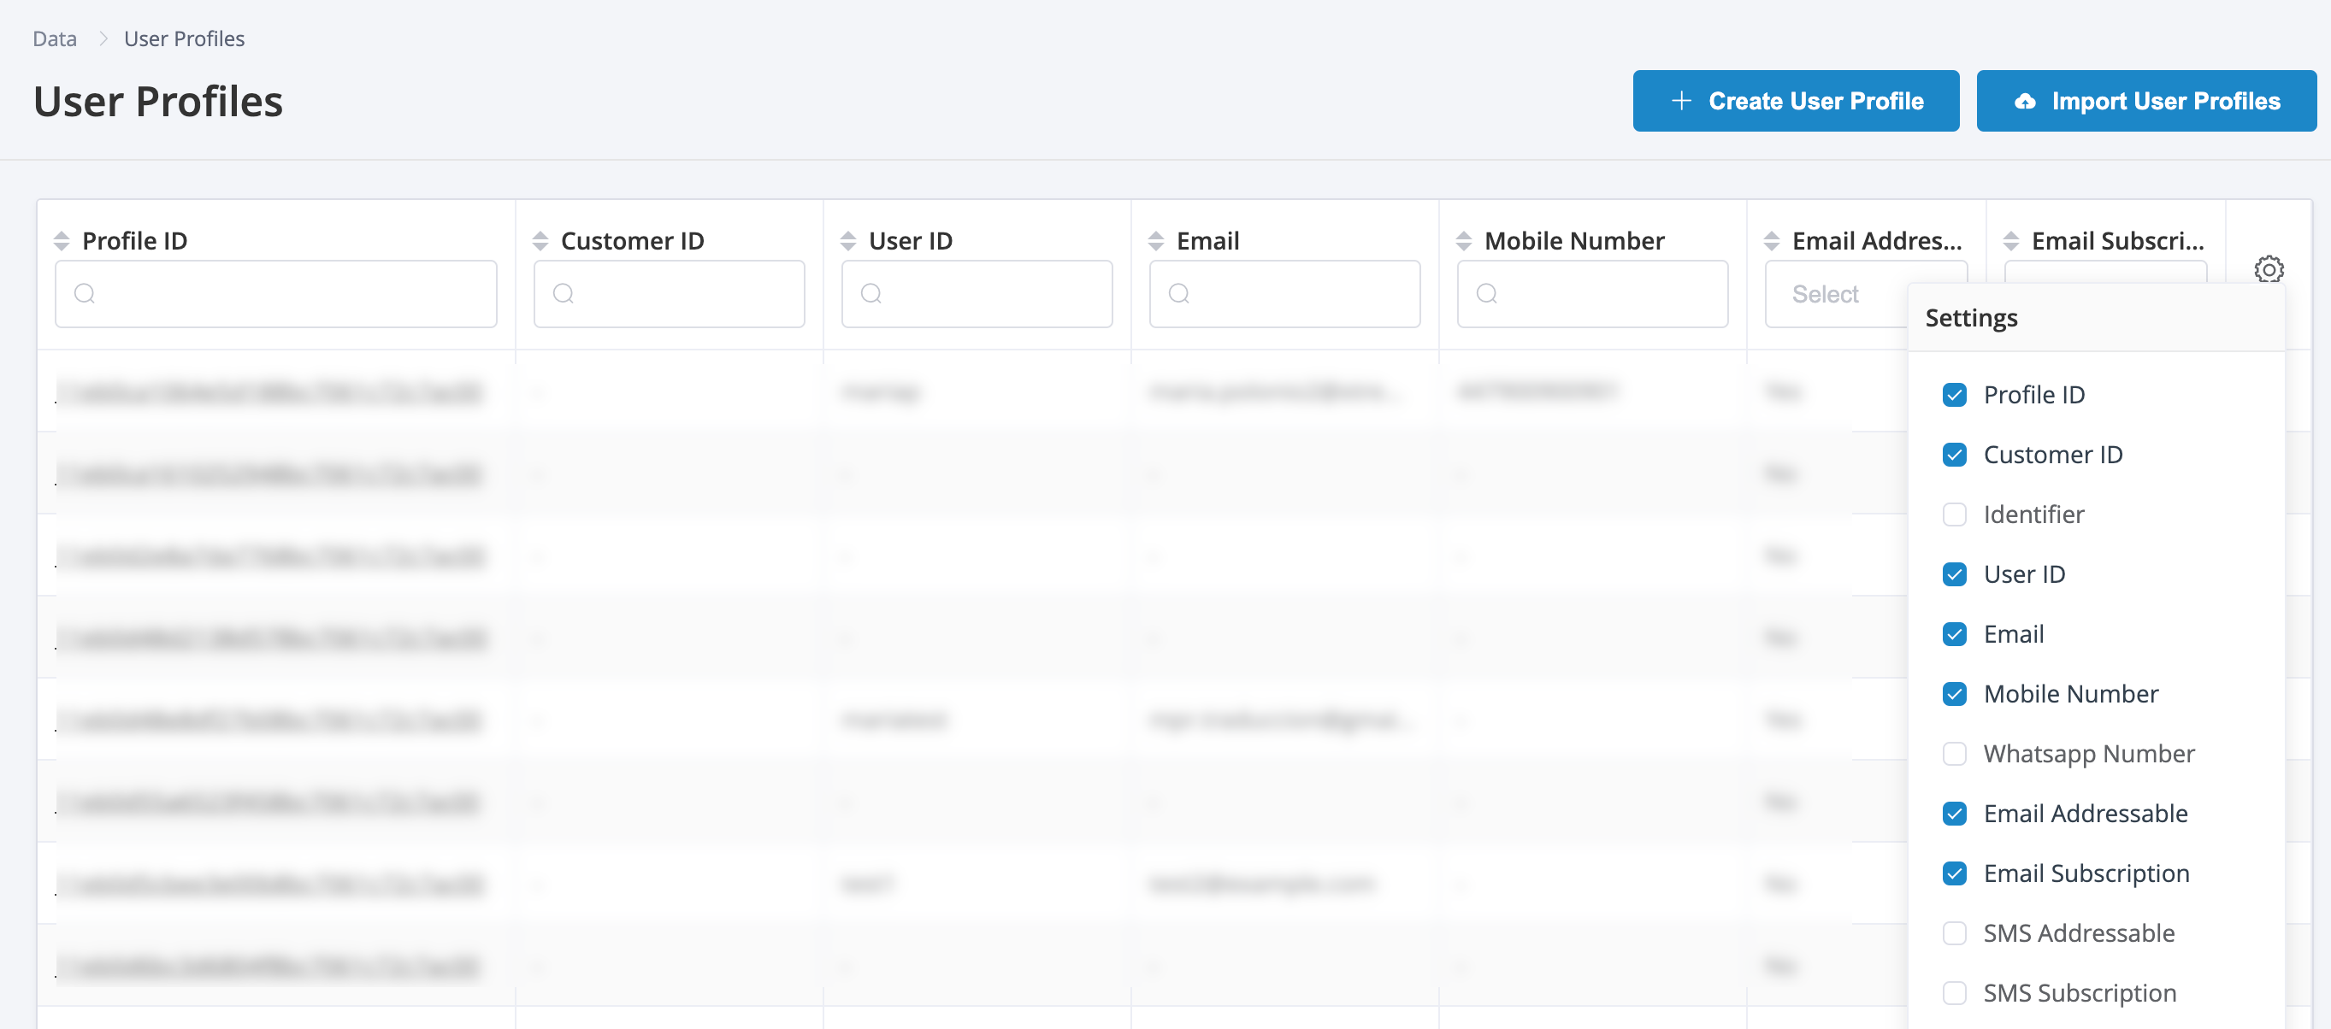Click the Import User Profiles button
The image size is (2331, 1029).
(2145, 101)
